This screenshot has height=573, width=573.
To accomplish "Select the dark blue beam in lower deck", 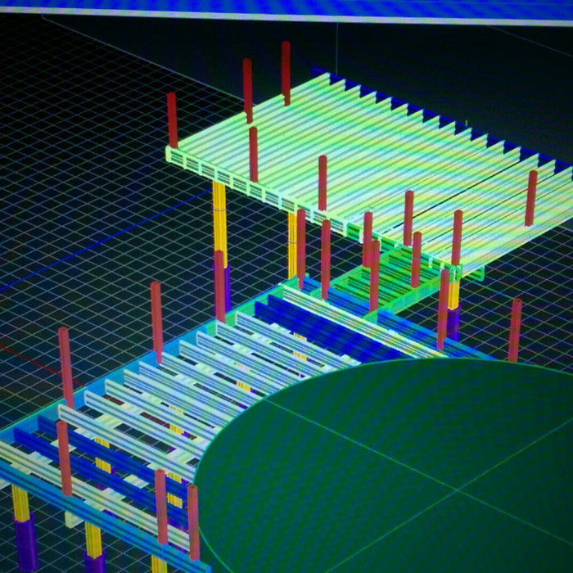I will click(x=303, y=323).
